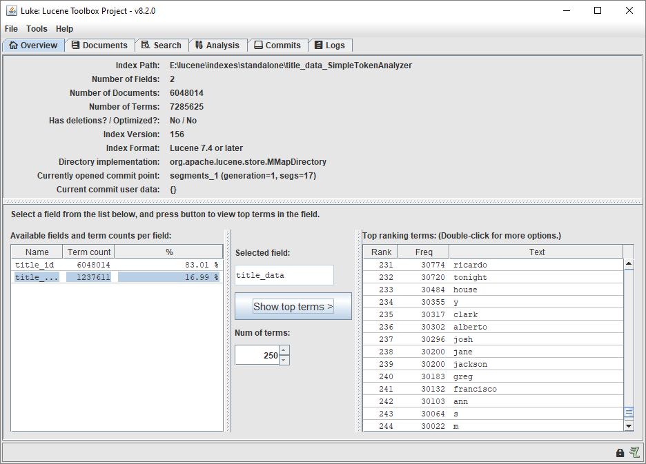The image size is (646, 464).
Task: Click the green Luke logo in status bar
Action: tap(634, 452)
